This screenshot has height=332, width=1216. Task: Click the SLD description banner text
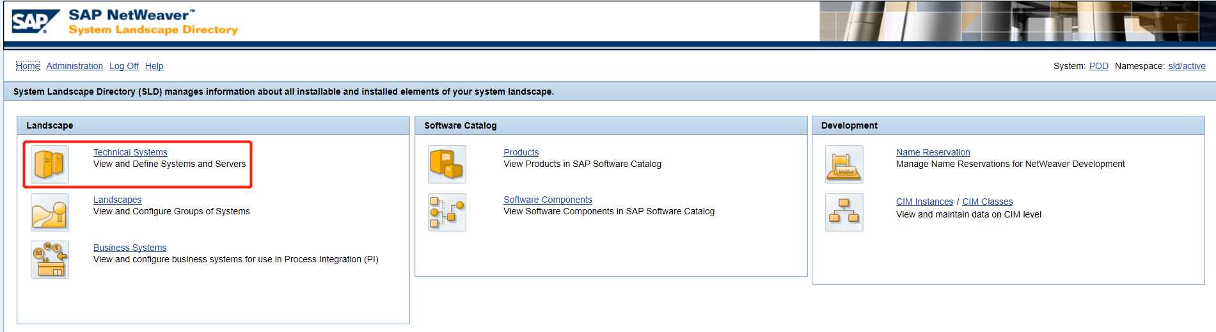[x=283, y=91]
